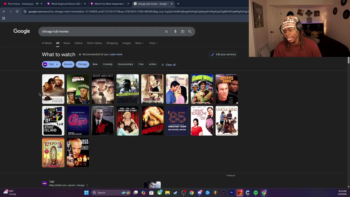Screen dimensions: 350x197
Task: Select the Images search tab
Action: [127, 43]
